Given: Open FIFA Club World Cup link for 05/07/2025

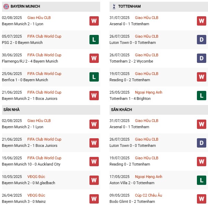Looking at the screenshot, I should point(44,36).
